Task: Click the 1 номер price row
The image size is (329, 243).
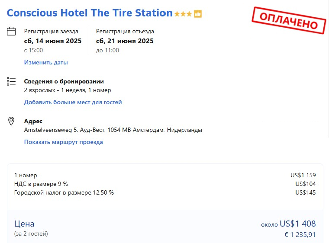Action: click(x=165, y=175)
